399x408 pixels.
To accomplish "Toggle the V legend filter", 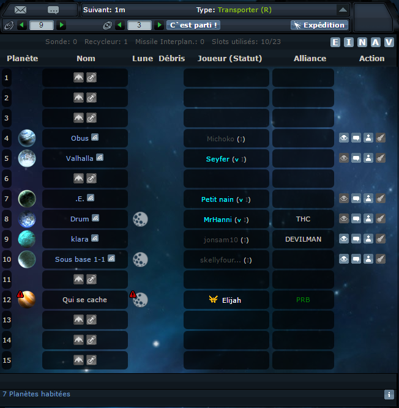I will click(x=389, y=42).
